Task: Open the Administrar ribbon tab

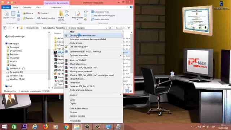Action: click(56, 7)
